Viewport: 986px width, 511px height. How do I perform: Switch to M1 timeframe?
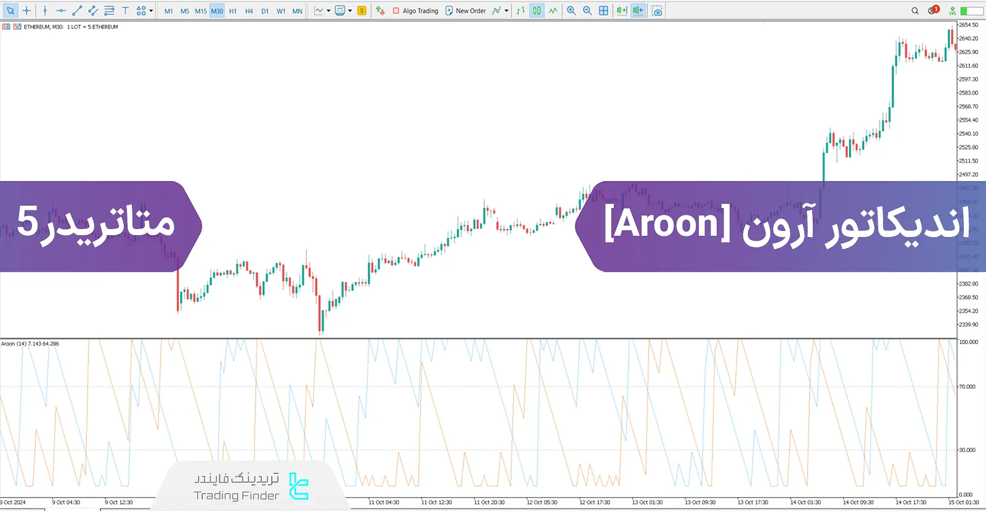click(169, 11)
